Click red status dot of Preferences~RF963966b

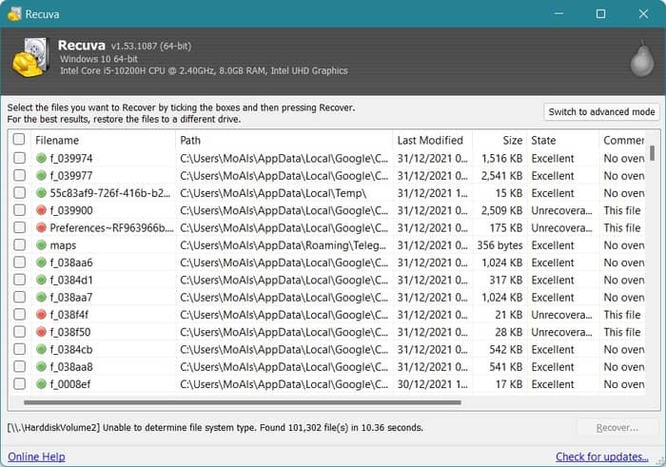click(x=41, y=227)
